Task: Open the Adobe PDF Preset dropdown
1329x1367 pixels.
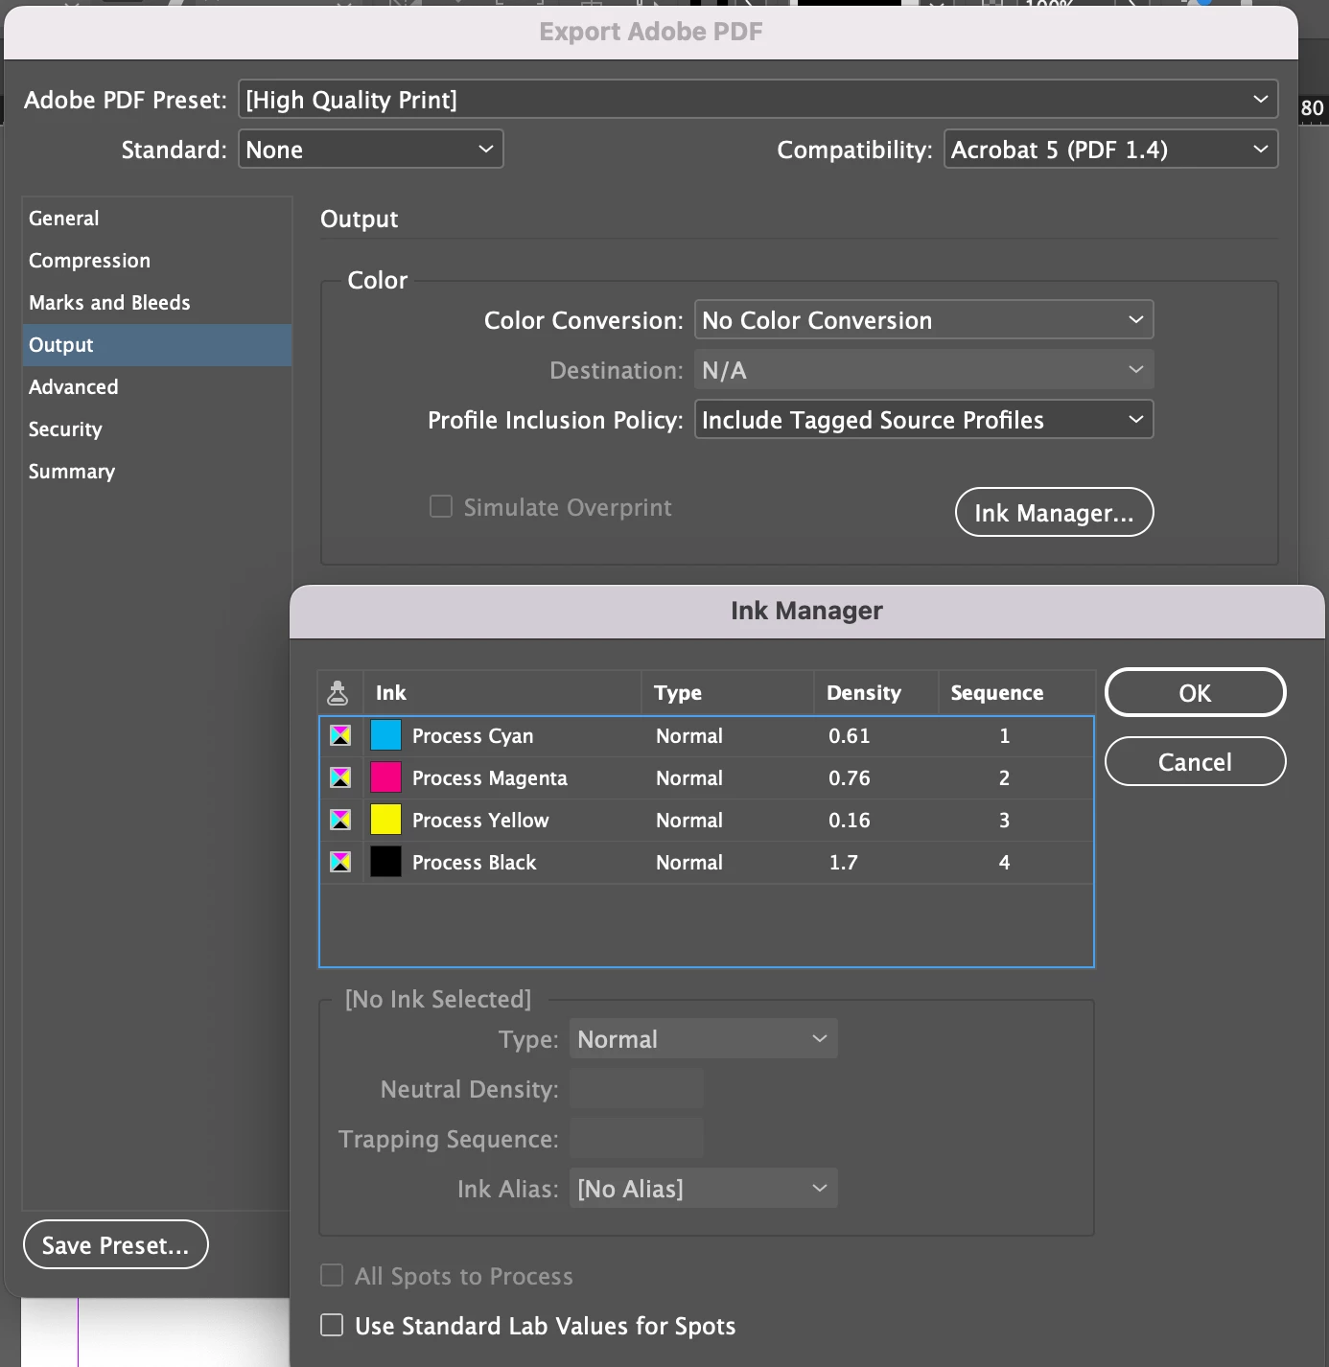Action: [x=758, y=99]
